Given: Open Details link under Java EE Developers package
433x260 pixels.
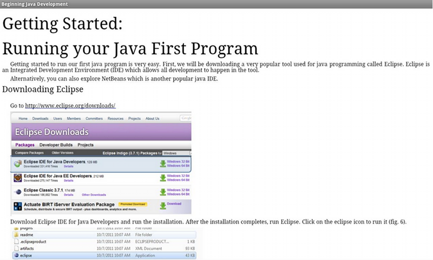Looking at the screenshot, I should (69, 180).
